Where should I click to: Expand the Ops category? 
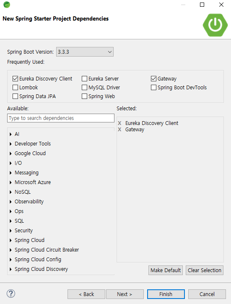10,211
